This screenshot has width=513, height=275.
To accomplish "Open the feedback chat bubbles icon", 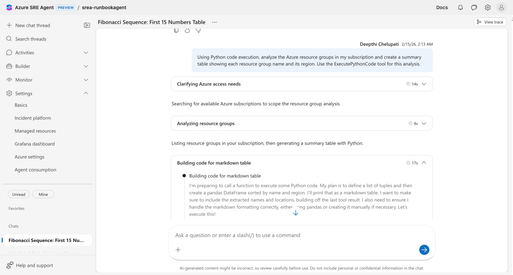I will tap(474, 7).
